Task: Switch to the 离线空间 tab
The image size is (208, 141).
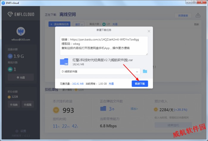Action: (x=68, y=14)
